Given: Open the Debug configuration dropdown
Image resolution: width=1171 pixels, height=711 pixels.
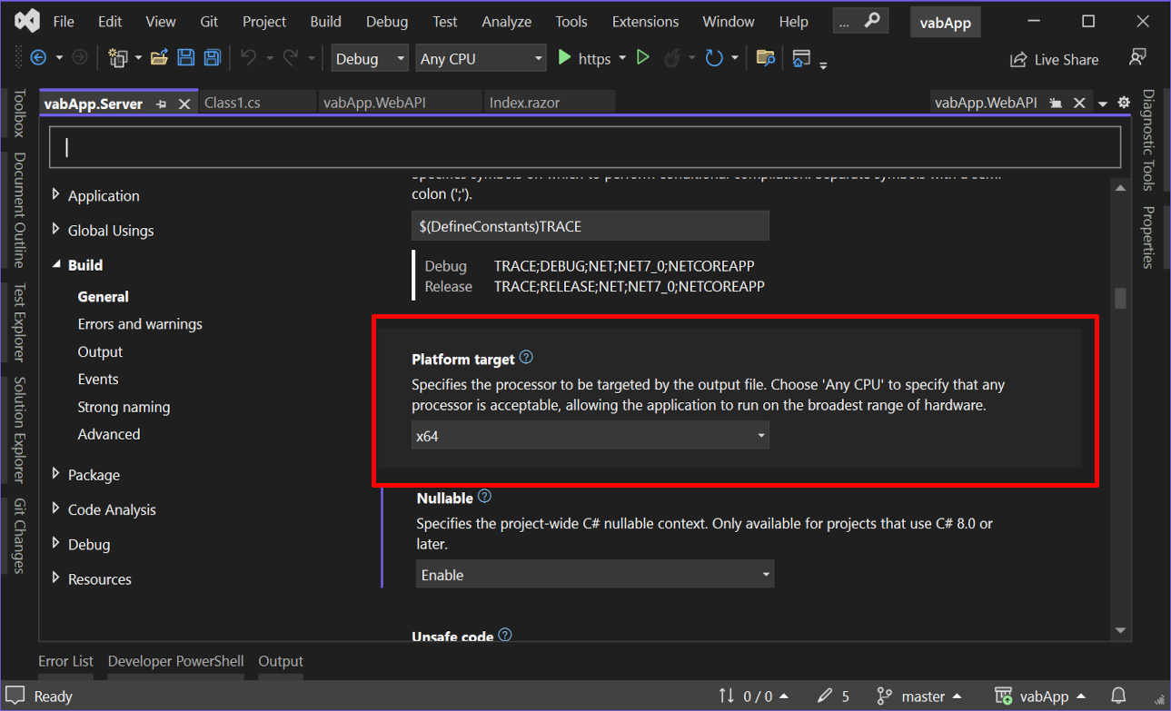Looking at the screenshot, I should click(370, 58).
